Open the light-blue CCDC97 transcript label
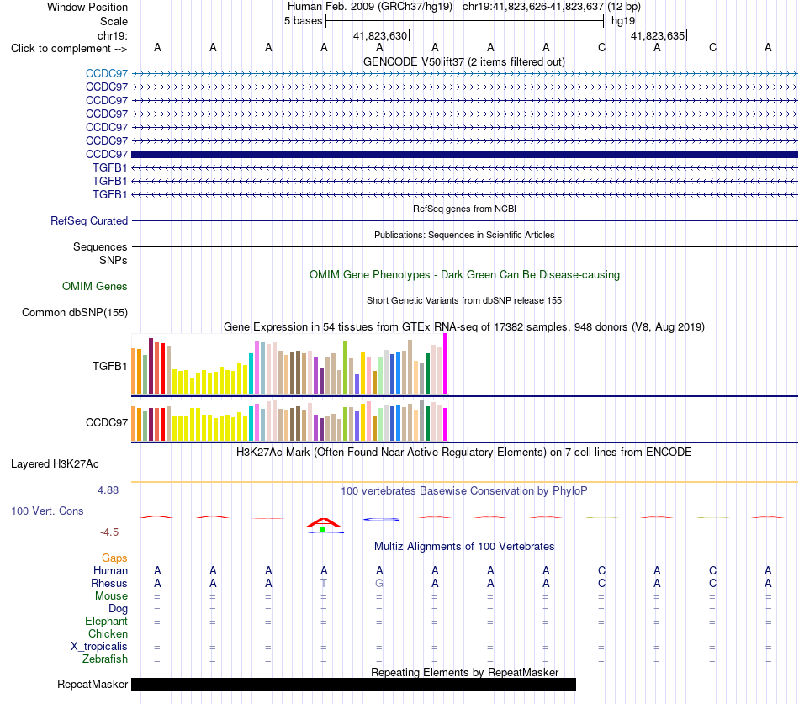The width and height of the screenshot is (799, 704). 107,73
